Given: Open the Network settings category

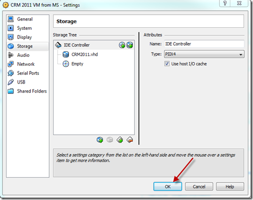Looking at the screenshot, I should coord(28,64).
